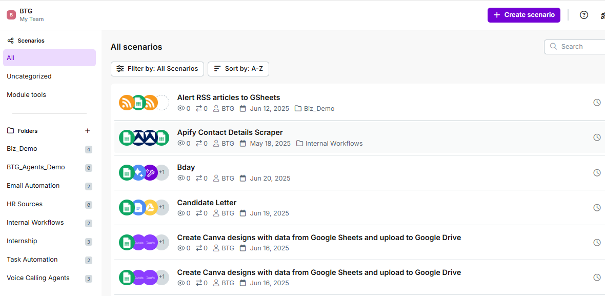The width and height of the screenshot is (605, 296).
Task: Click the BTG team avatar icon
Action: point(11,15)
